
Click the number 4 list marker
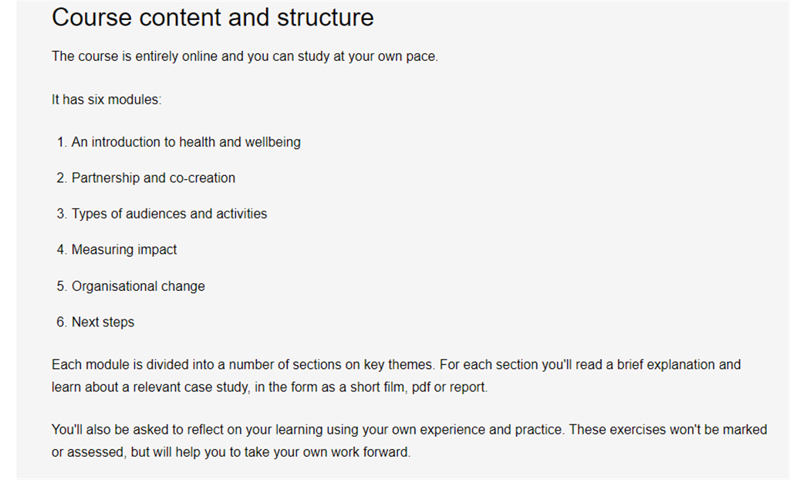(62, 249)
